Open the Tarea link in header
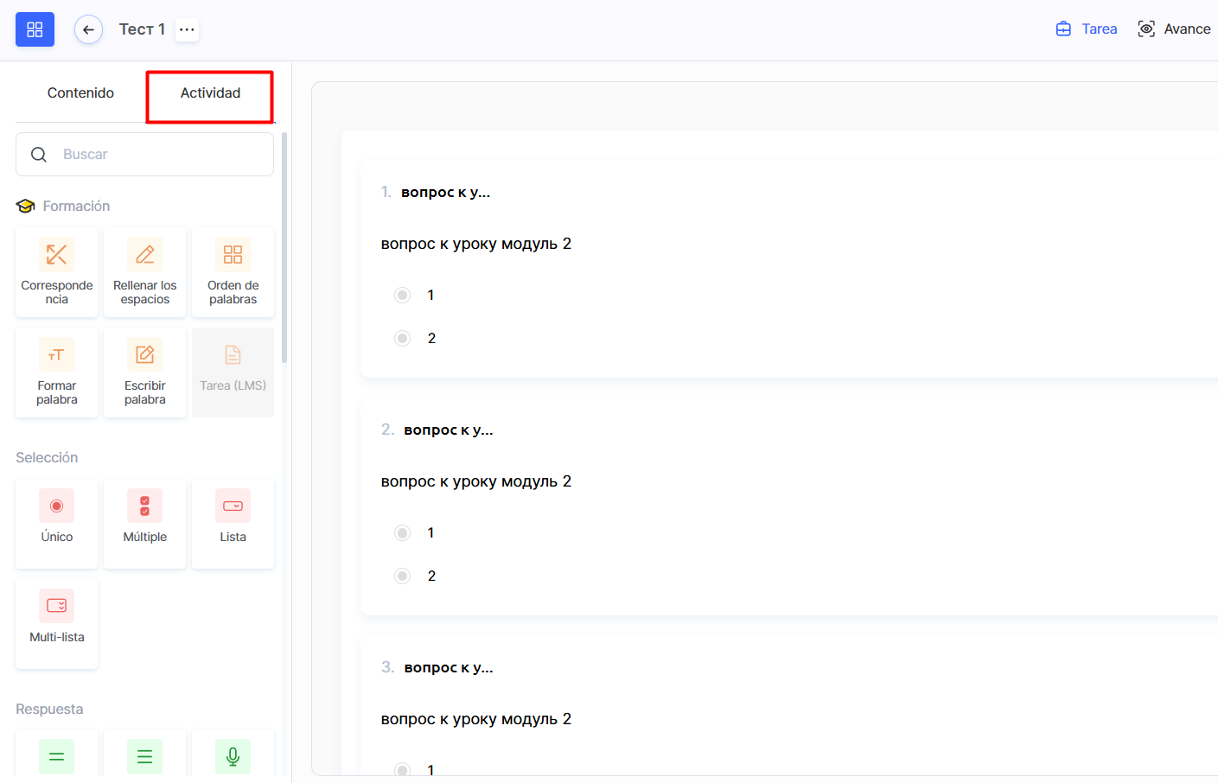 [x=1087, y=29]
